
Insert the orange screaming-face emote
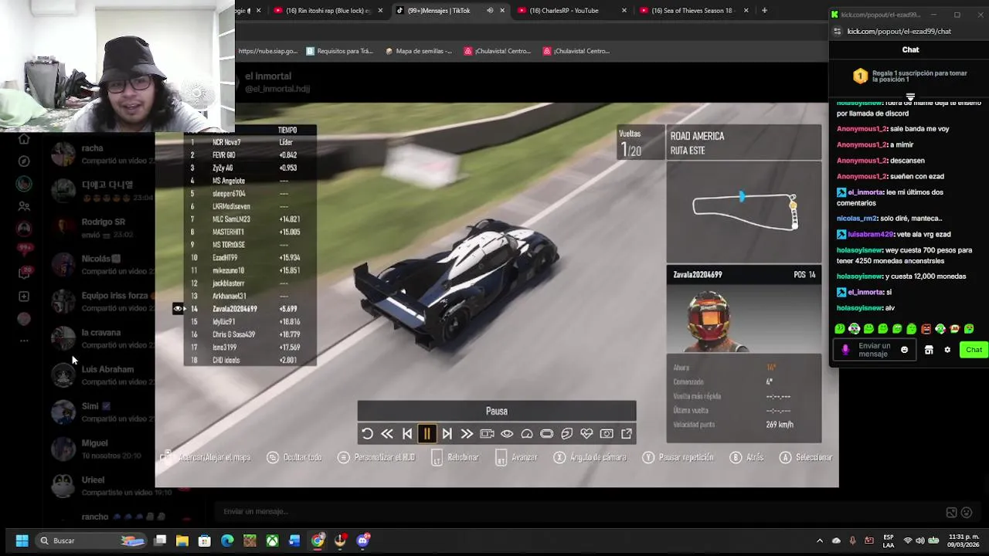pos(926,329)
